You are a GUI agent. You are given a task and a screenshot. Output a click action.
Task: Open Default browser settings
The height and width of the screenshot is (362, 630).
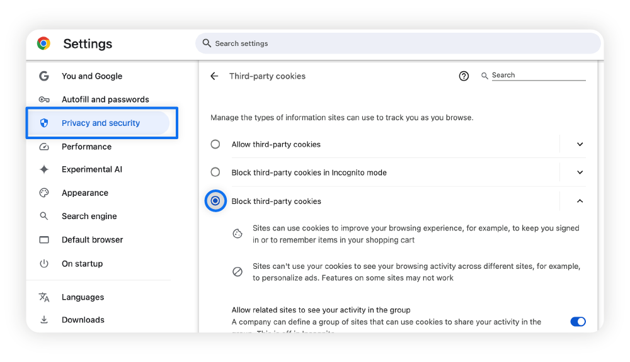[92, 240]
